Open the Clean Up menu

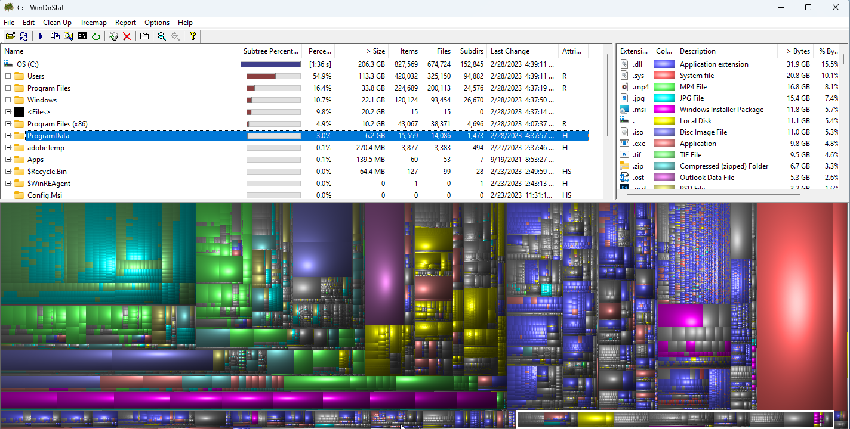(57, 23)
